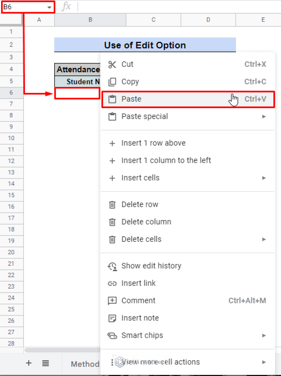Click the Smart chips icon
281x376 pixels.
112,335
